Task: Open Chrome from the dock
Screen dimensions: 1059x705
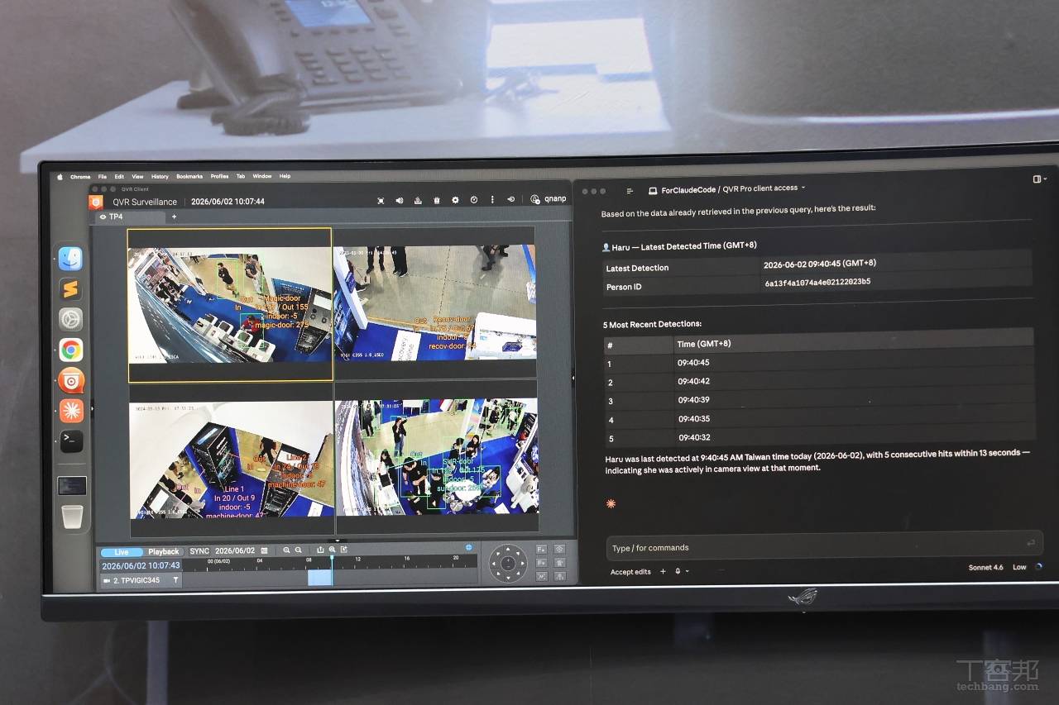Action: (70, 350)
